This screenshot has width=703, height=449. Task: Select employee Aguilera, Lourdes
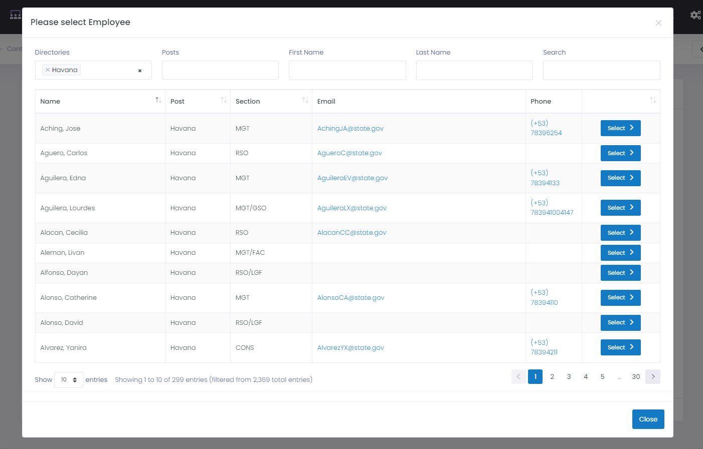pos(621,208)
